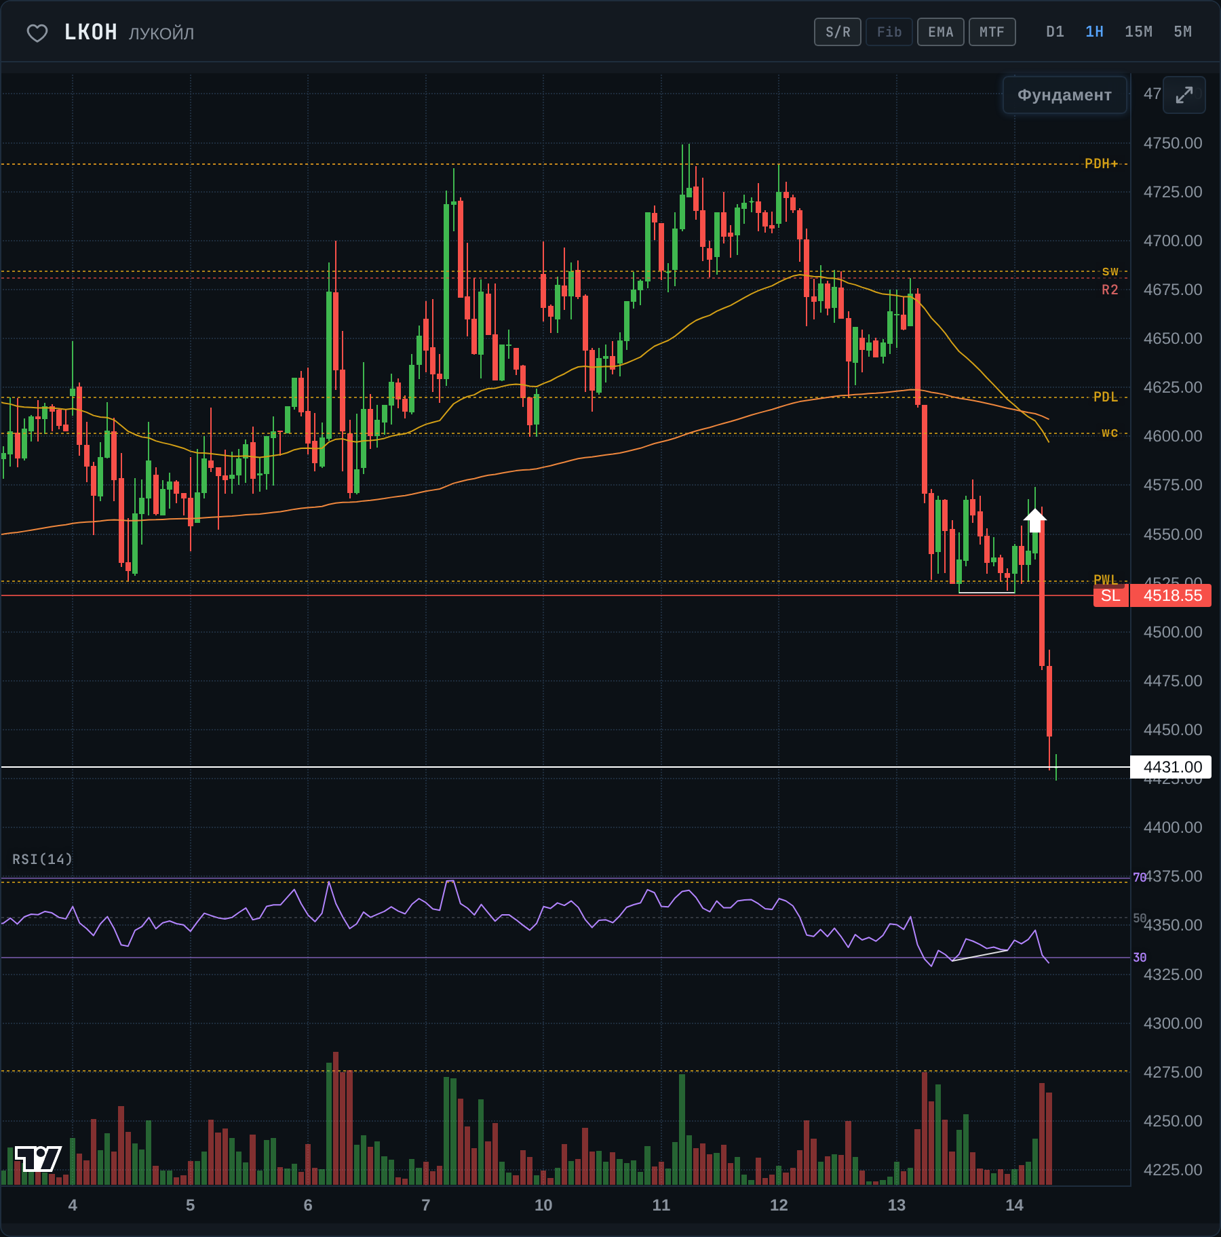Click the PDL level label
The height and width of the screenshot is (1237, 1221).
click(1106, 397)
